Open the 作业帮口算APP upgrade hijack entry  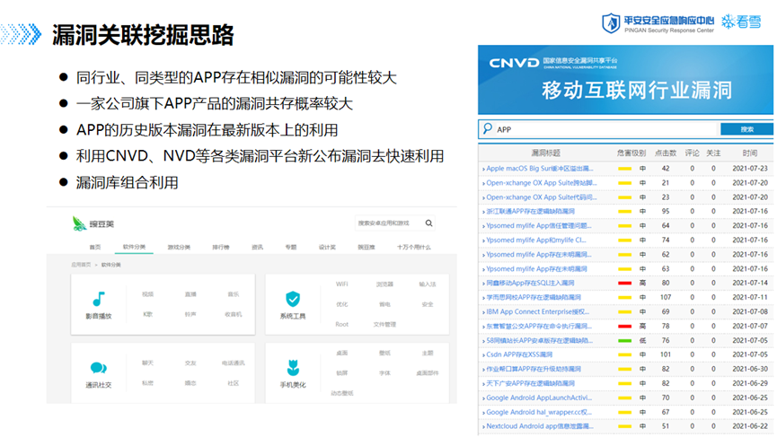point(534,369)
